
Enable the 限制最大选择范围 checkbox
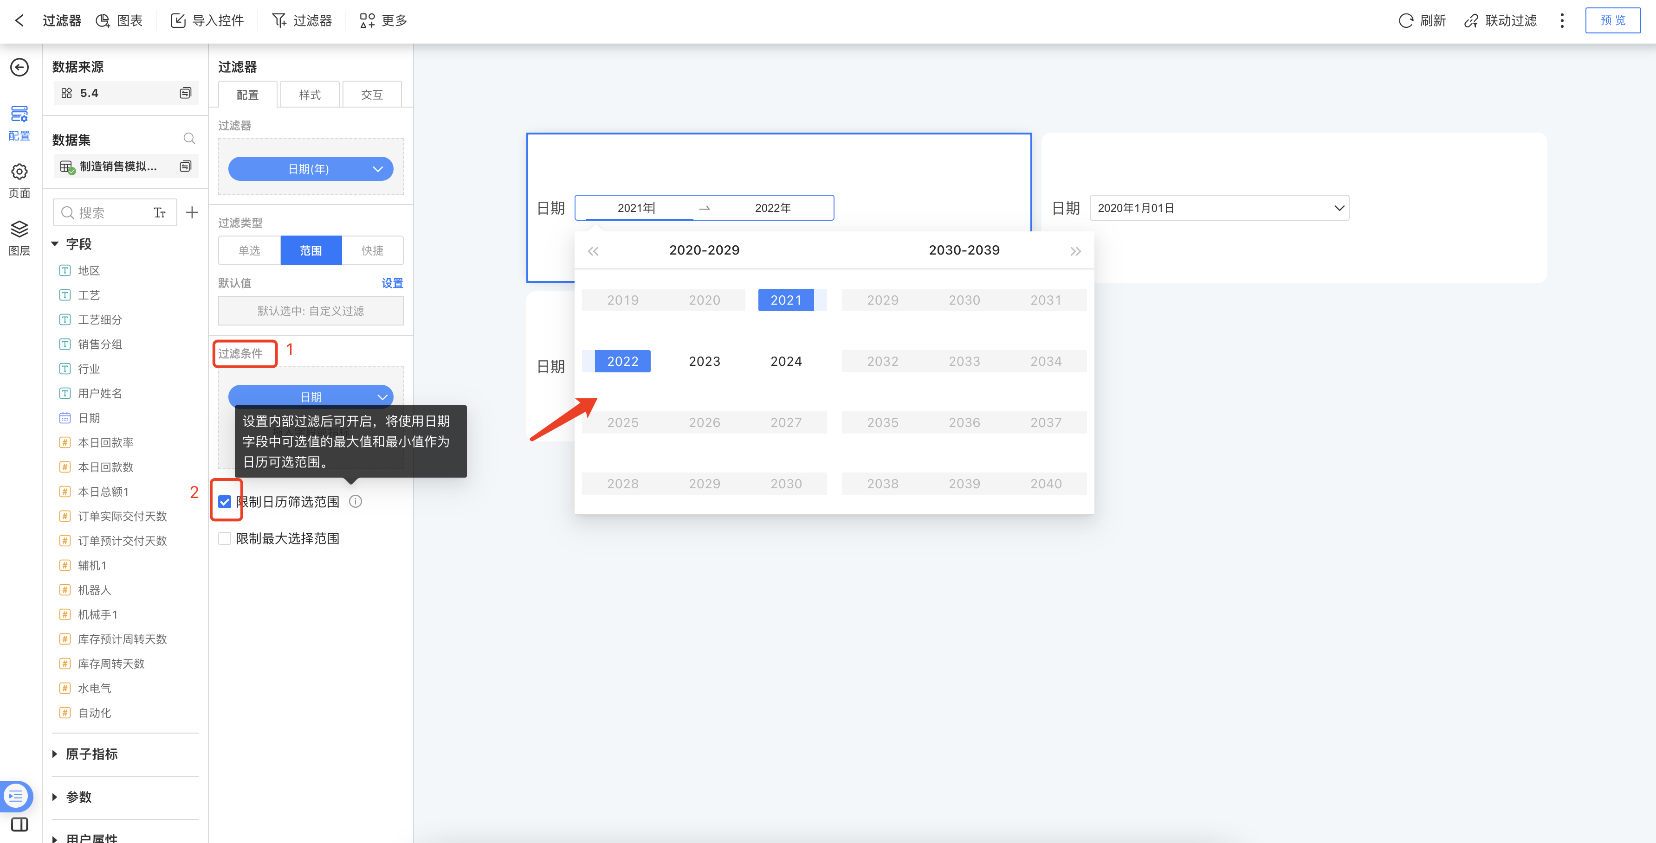coord(224,538)
